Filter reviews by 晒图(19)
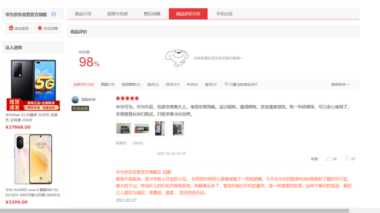The height and width of the screenshot is (213, 380). [x=108, y=85]
